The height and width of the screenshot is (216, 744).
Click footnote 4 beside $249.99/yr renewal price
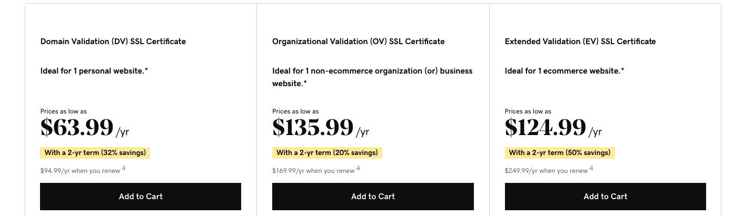591,168
